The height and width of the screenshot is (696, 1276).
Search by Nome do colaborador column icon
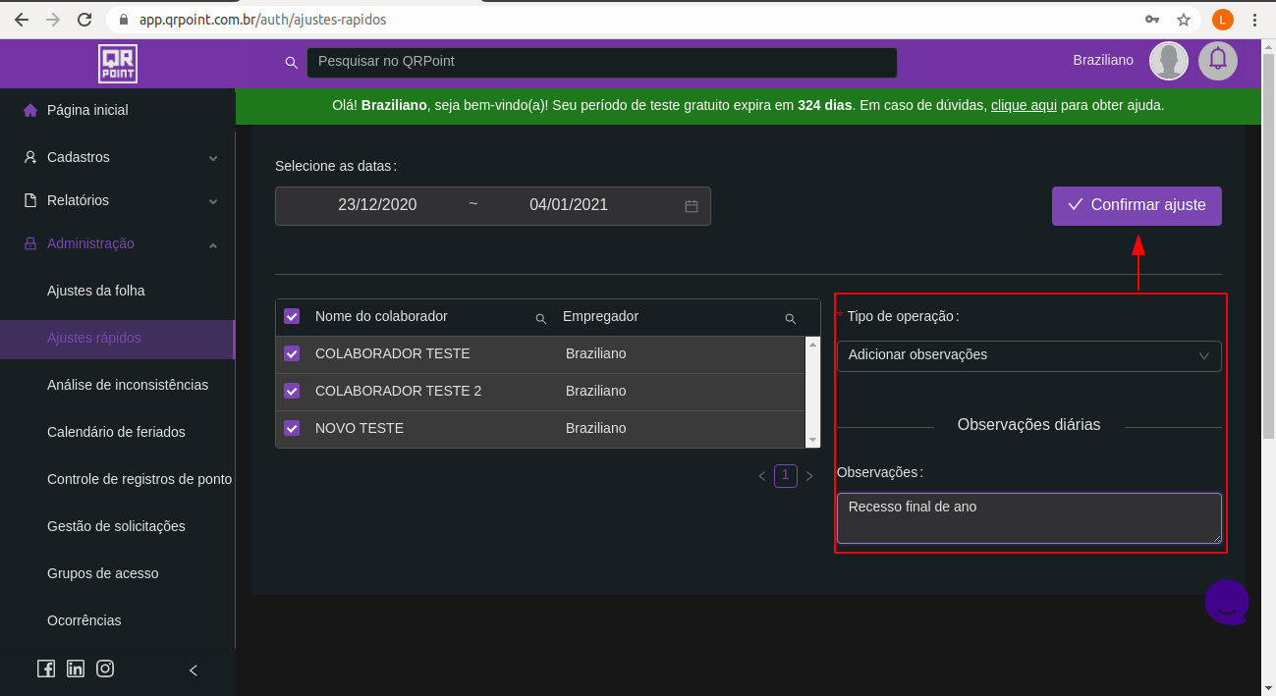(540, 319)
